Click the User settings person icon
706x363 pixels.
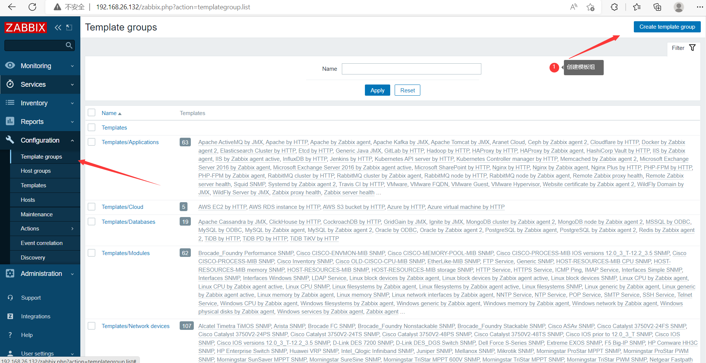(x=10, y=353)
